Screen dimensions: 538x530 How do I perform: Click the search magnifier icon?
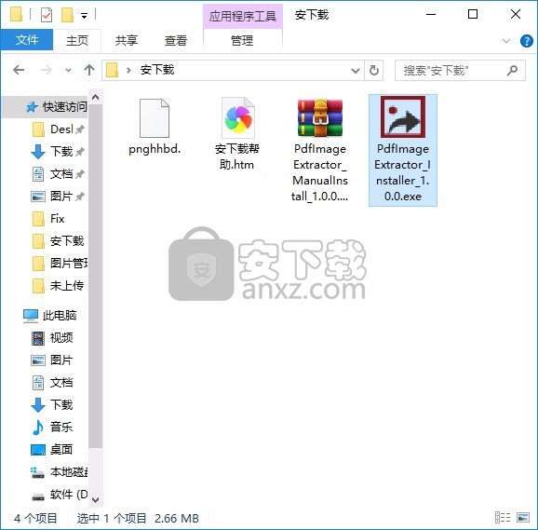coord(512,71)
